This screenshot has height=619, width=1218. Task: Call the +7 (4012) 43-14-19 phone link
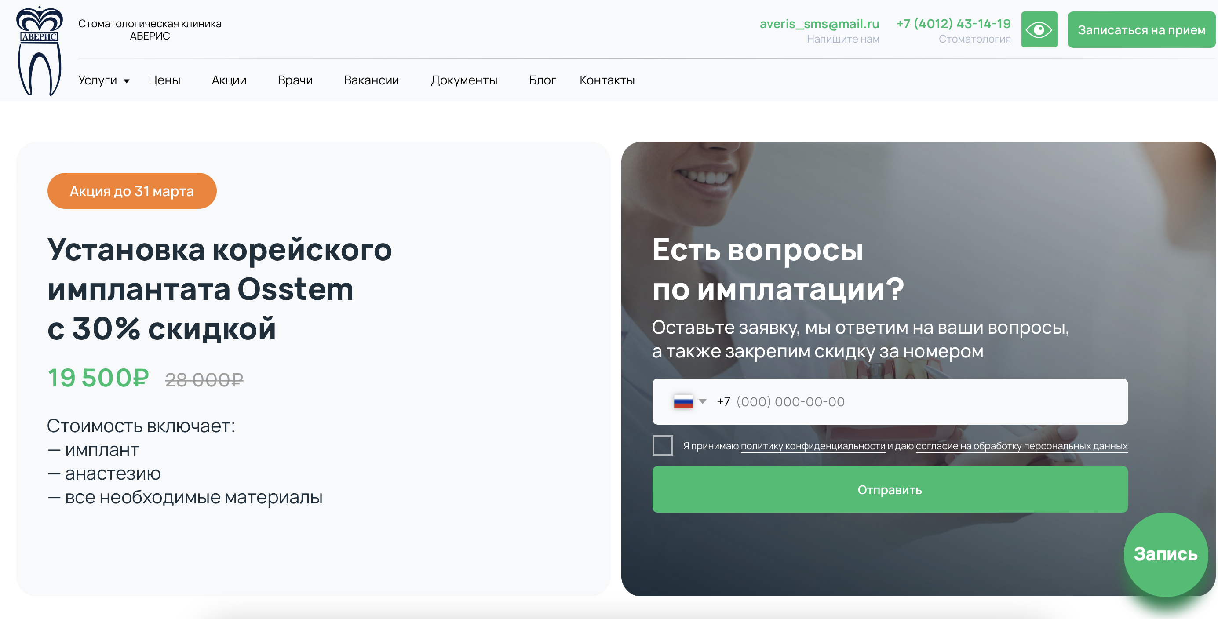[x=953, y=24]
